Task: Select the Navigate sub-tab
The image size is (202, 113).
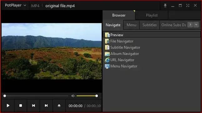Action: click(x=113, y=25)
